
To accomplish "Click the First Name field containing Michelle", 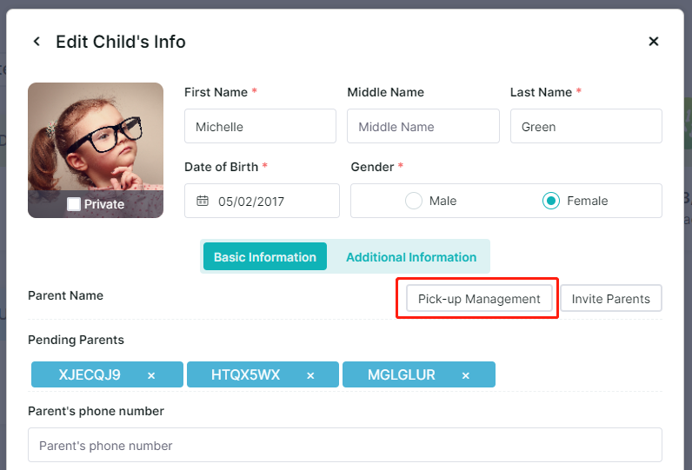I will [261, 126].
